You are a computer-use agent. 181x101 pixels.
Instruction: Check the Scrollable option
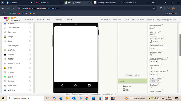click(151, 87)
